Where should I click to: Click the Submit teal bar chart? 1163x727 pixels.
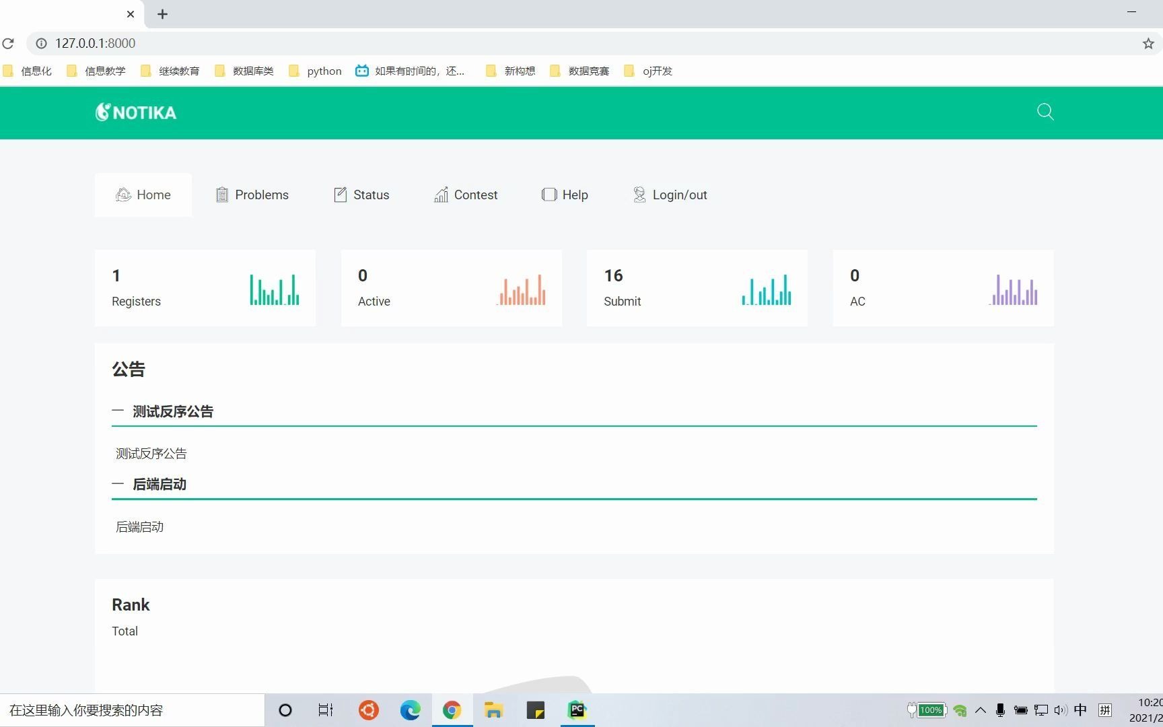(767, 289)
